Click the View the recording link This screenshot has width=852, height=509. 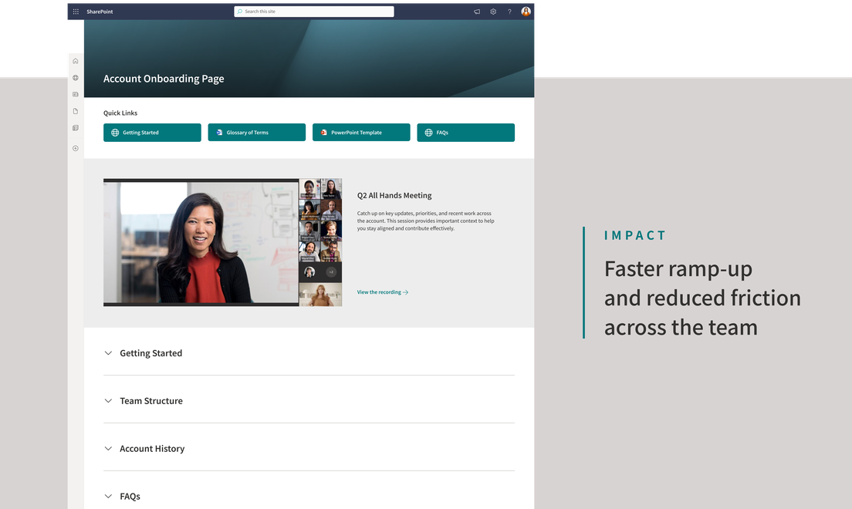coord(382,292)
